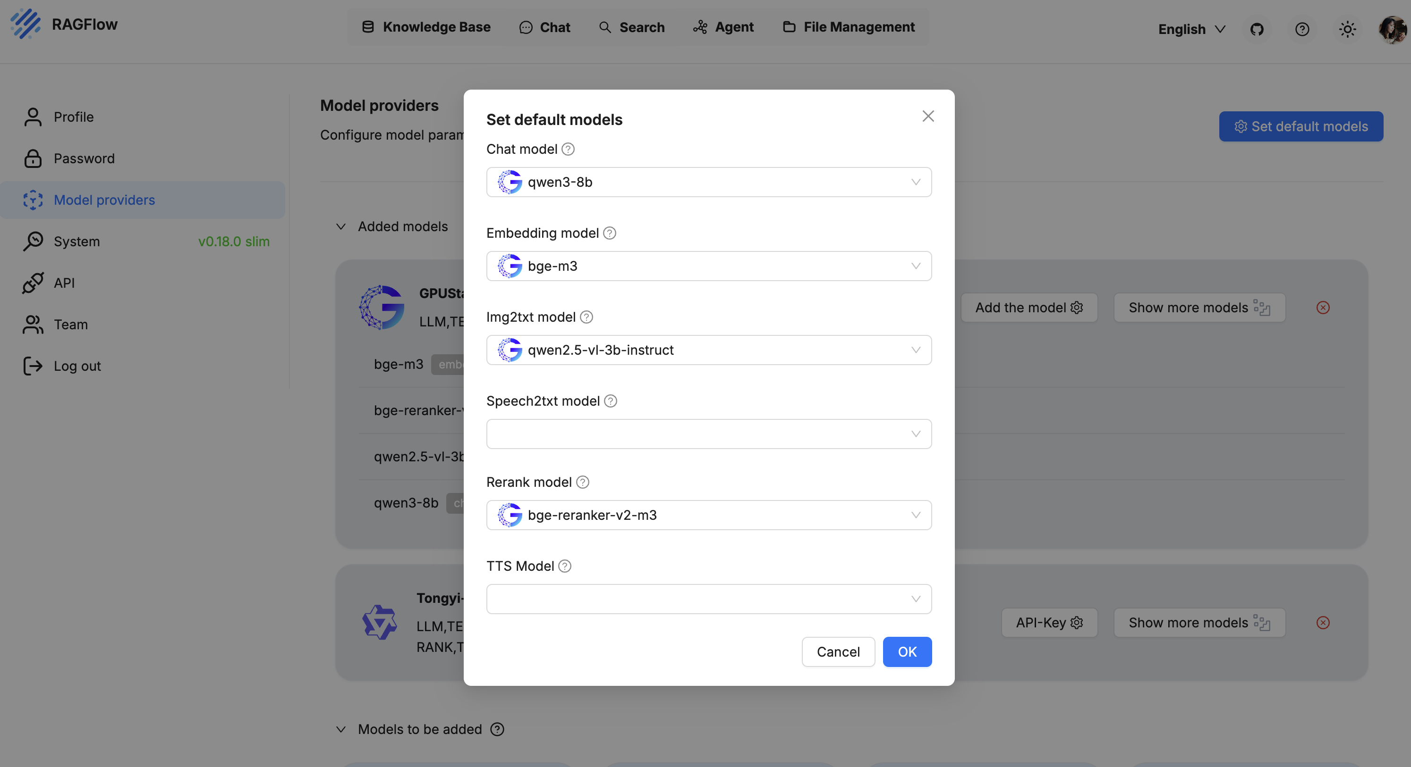Click the Speech2txt model help icon
The width and height of the screenshot is (1411, 767).
pos(610,401)
